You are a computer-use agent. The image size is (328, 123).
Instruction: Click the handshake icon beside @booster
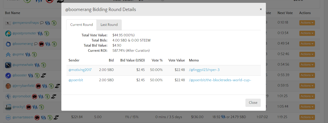(44, 75)
